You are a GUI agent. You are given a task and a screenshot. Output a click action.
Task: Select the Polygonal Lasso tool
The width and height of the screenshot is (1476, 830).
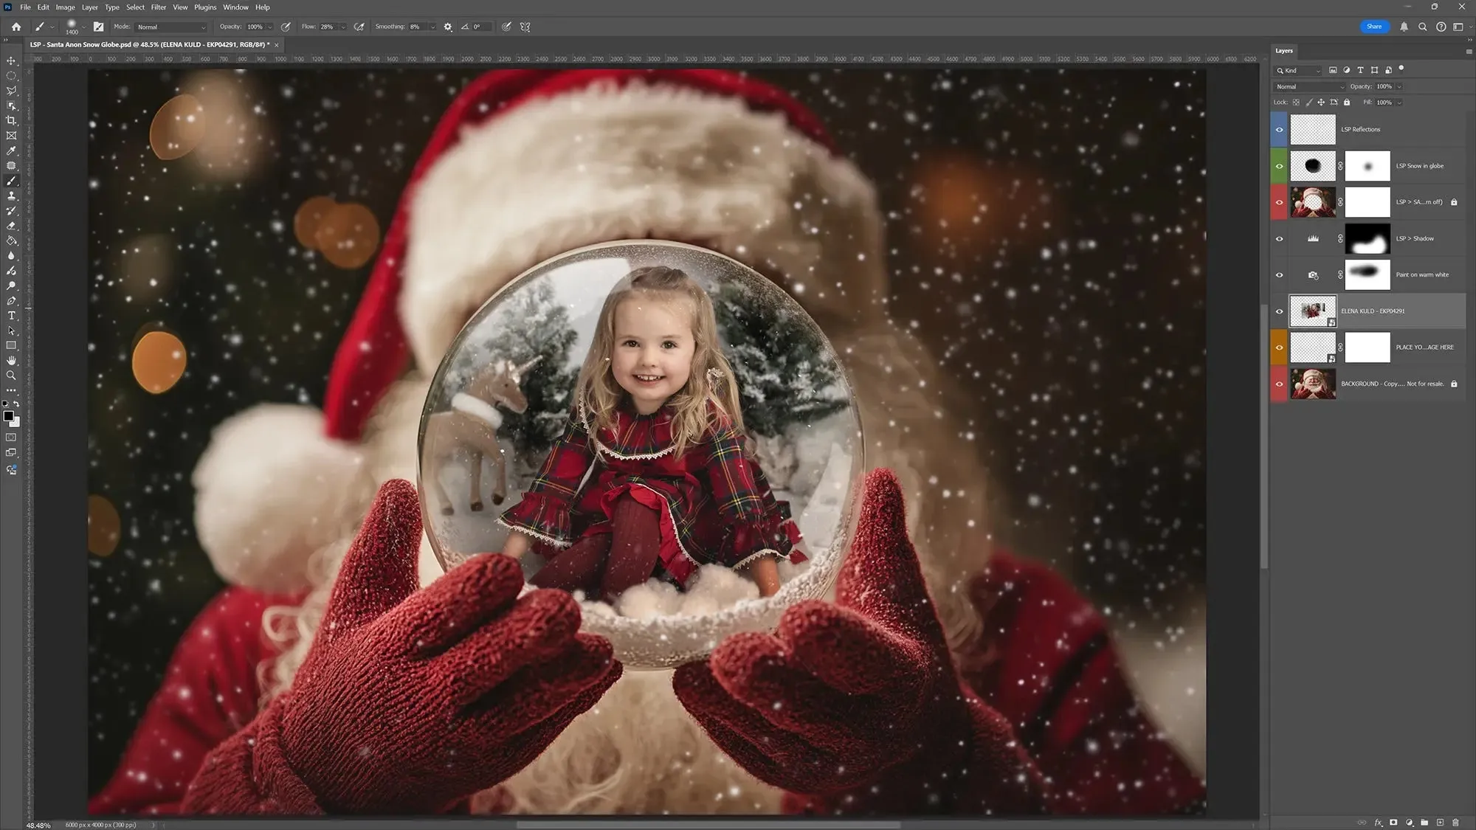tap(11, 91)
